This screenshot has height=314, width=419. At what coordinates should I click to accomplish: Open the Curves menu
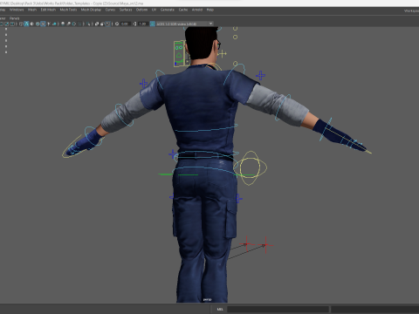point(110,10)
